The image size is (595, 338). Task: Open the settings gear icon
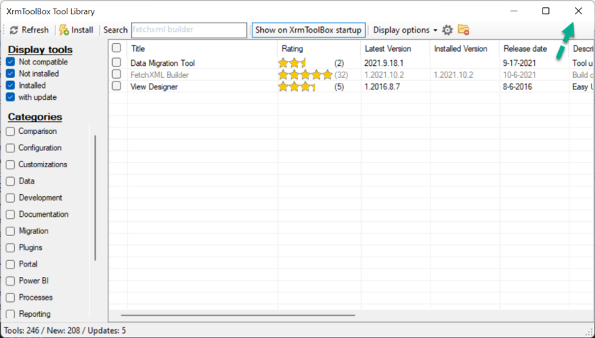point(447,30)
